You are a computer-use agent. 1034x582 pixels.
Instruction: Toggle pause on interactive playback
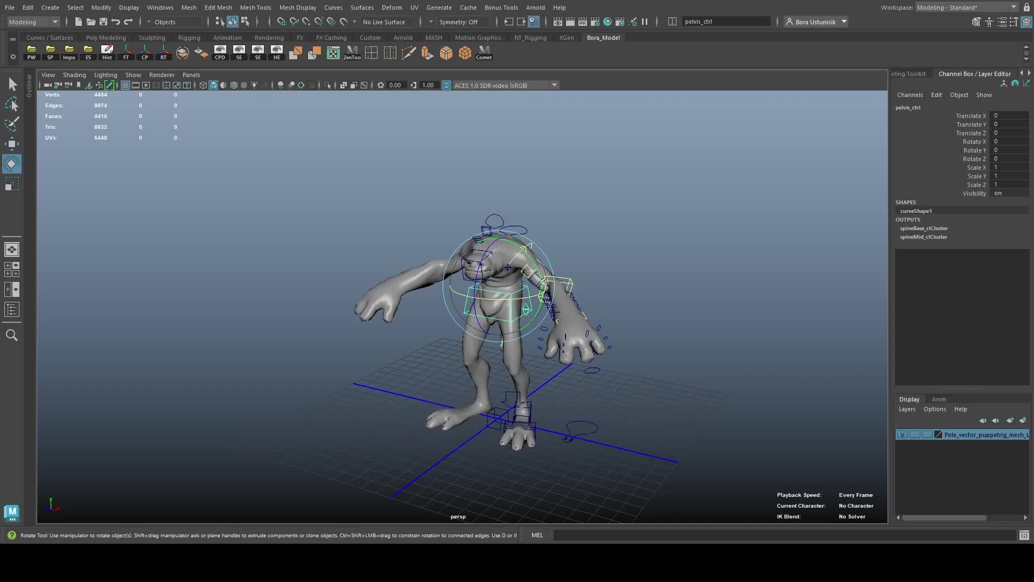coord(645,22)
